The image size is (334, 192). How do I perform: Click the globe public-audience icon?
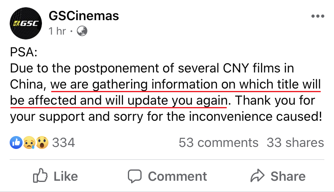tap(82, 31)
